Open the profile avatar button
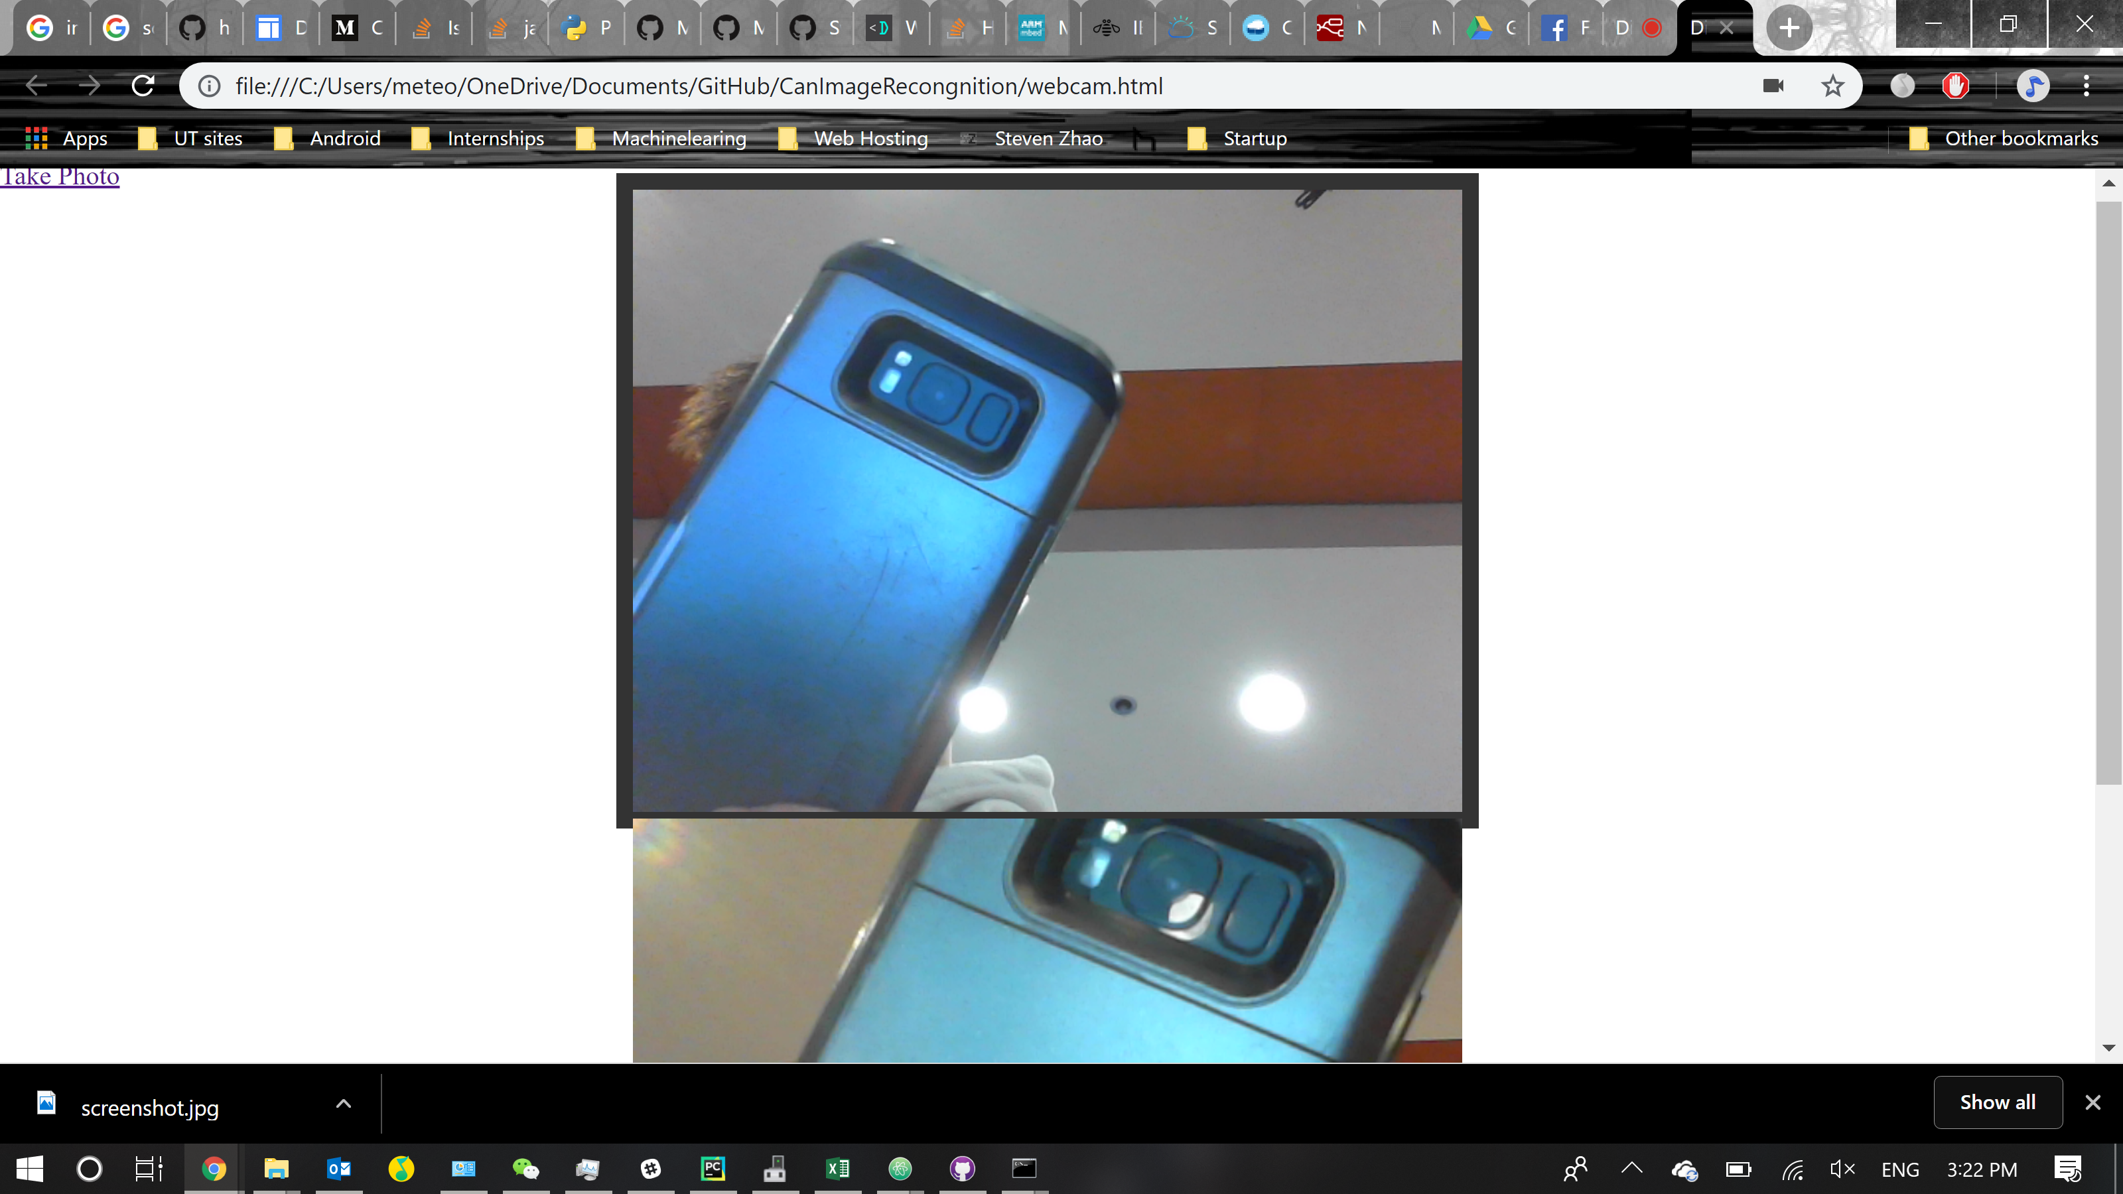This screenshot has width=2123, height=1194. coord(2032,86)
